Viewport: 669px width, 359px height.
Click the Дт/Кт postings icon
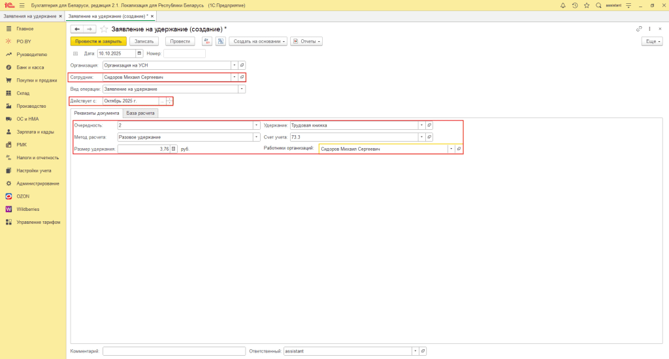[206, 41]
